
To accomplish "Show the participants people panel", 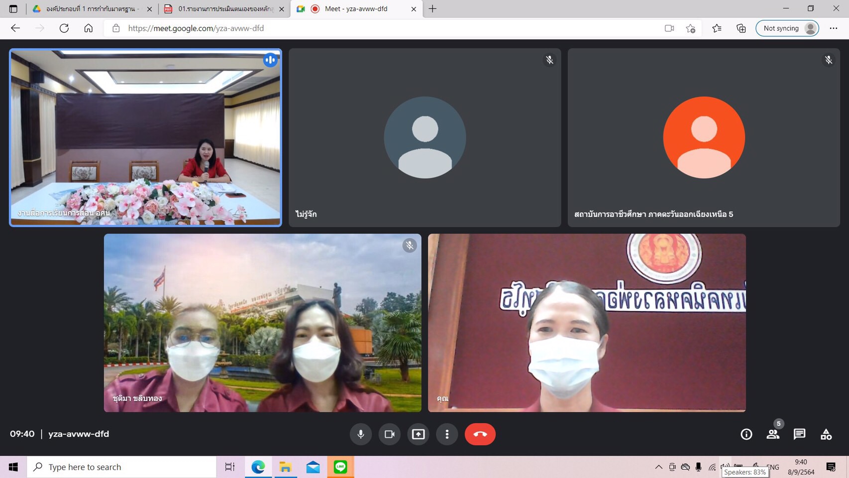I will click(x=773, y=434).
